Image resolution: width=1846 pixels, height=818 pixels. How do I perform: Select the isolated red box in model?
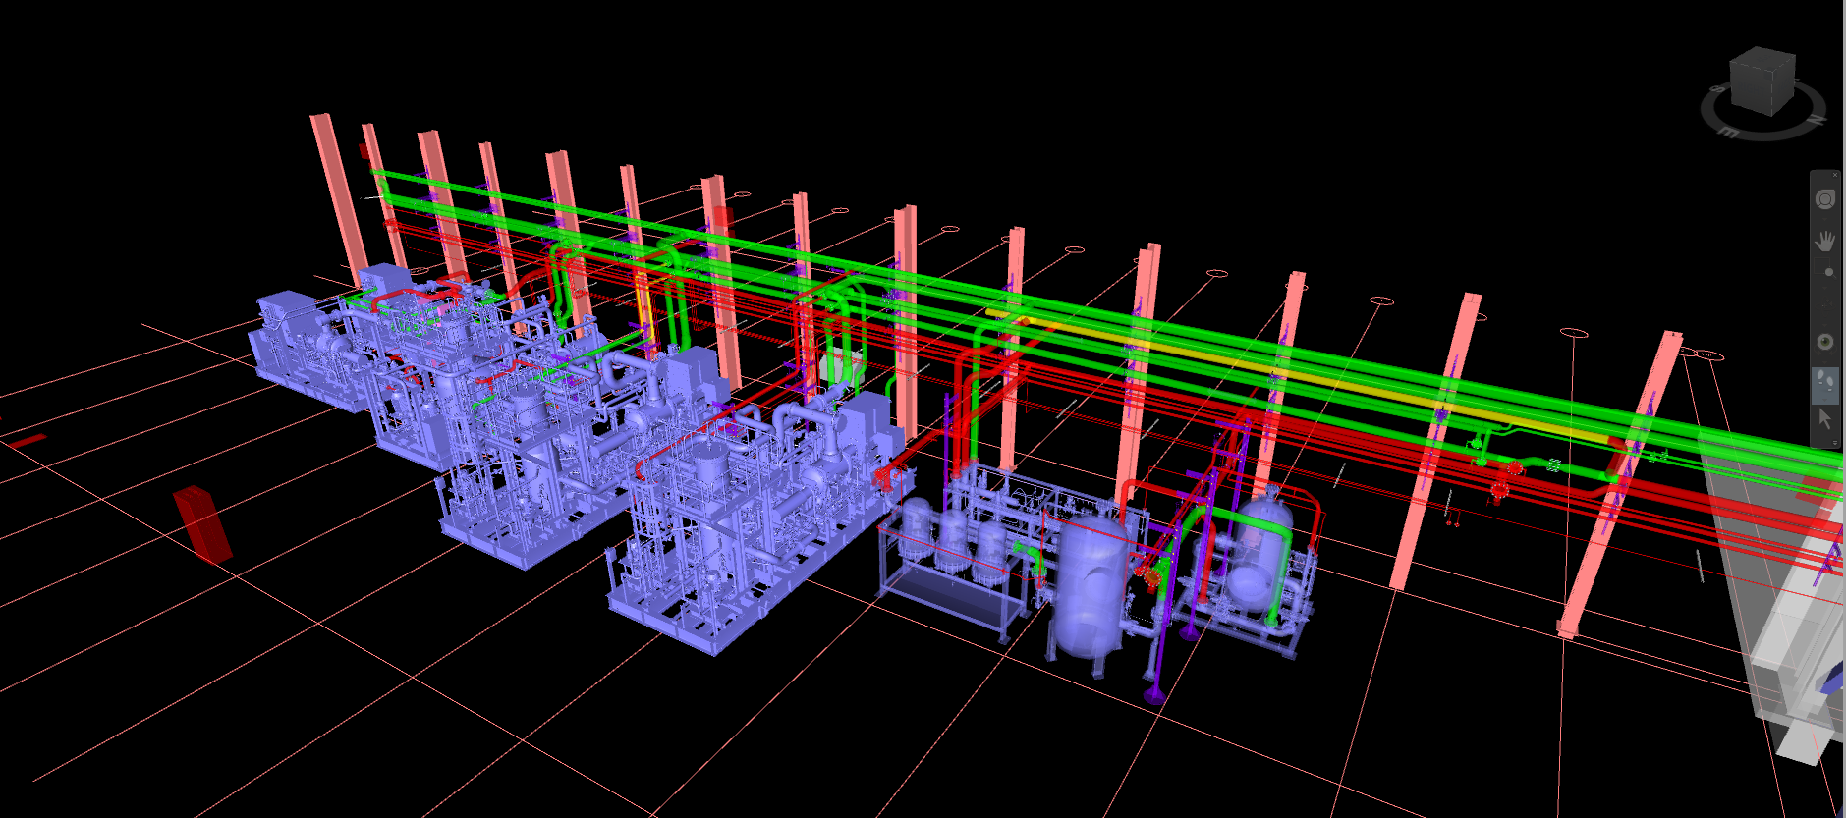point(202,523)
